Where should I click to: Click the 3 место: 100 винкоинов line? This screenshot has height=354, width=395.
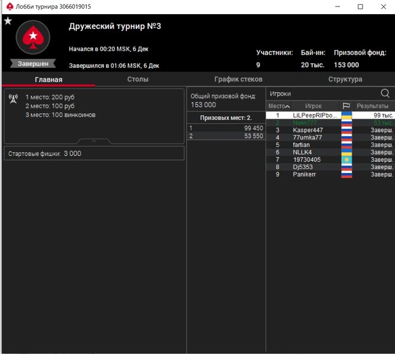coord(60,115)
